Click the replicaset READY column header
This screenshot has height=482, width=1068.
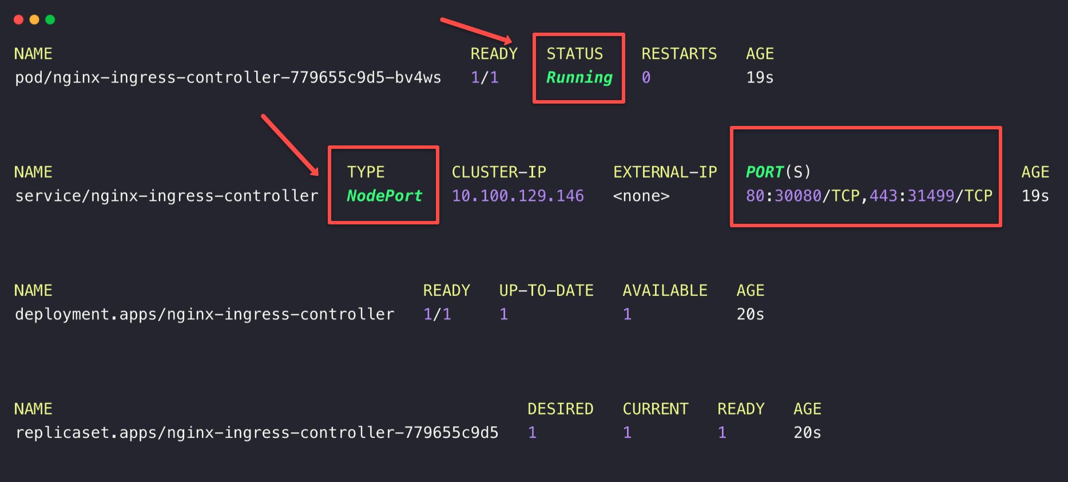pos(741,409)
